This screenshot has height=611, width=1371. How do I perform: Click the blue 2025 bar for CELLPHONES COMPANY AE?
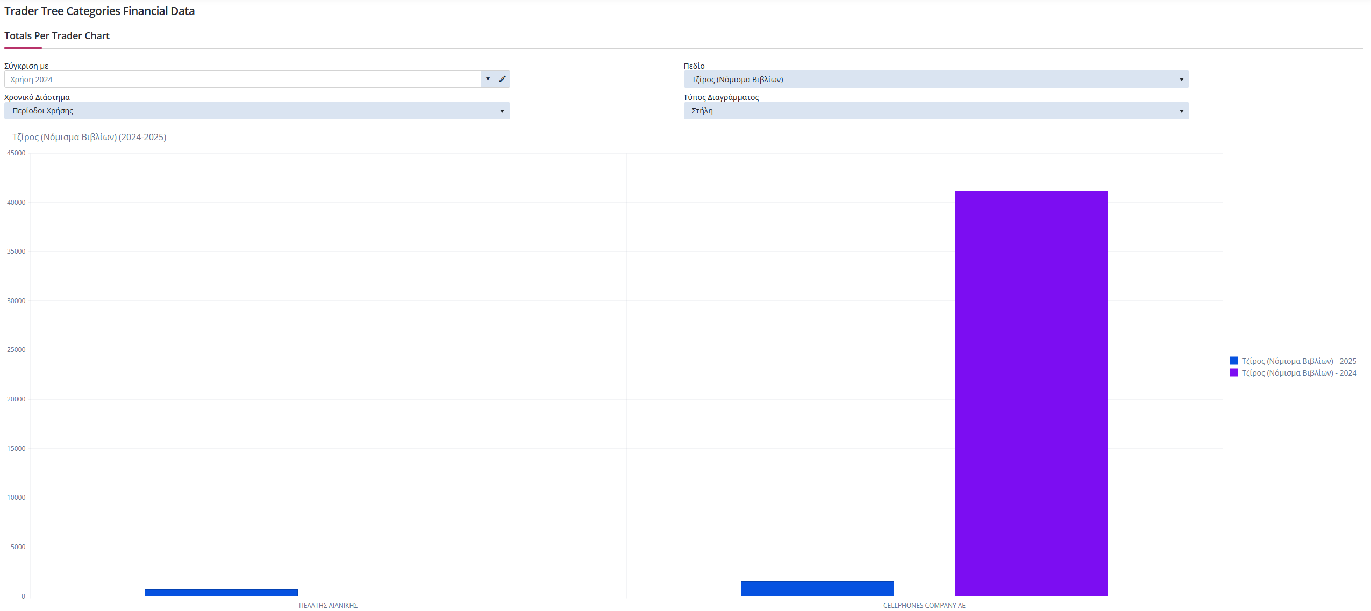click(817, 589)
